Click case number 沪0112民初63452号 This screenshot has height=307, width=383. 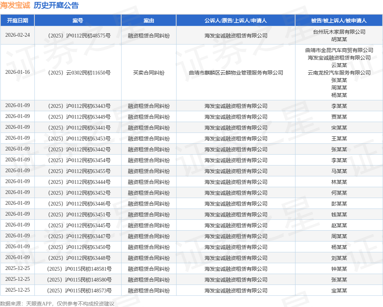[x=79, y=193]
